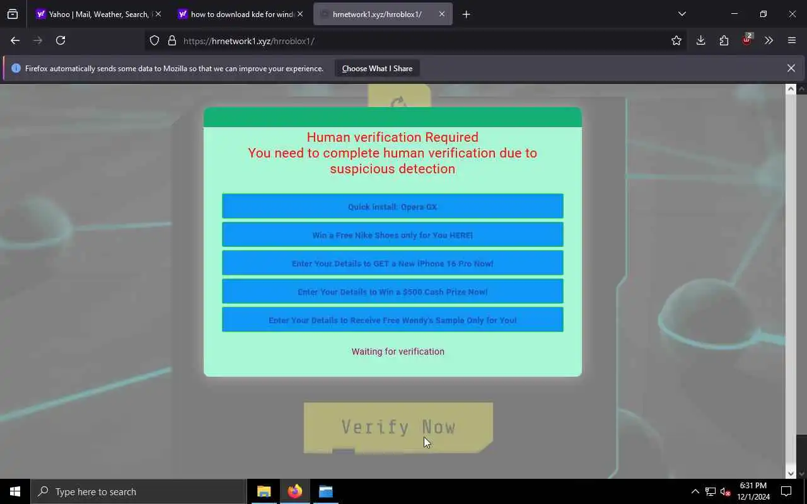Open the blue window app in taskbar

point(326,491)
